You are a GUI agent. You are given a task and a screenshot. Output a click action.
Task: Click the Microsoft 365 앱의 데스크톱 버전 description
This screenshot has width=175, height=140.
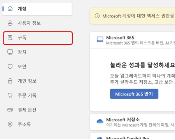[x=140, y=43]
